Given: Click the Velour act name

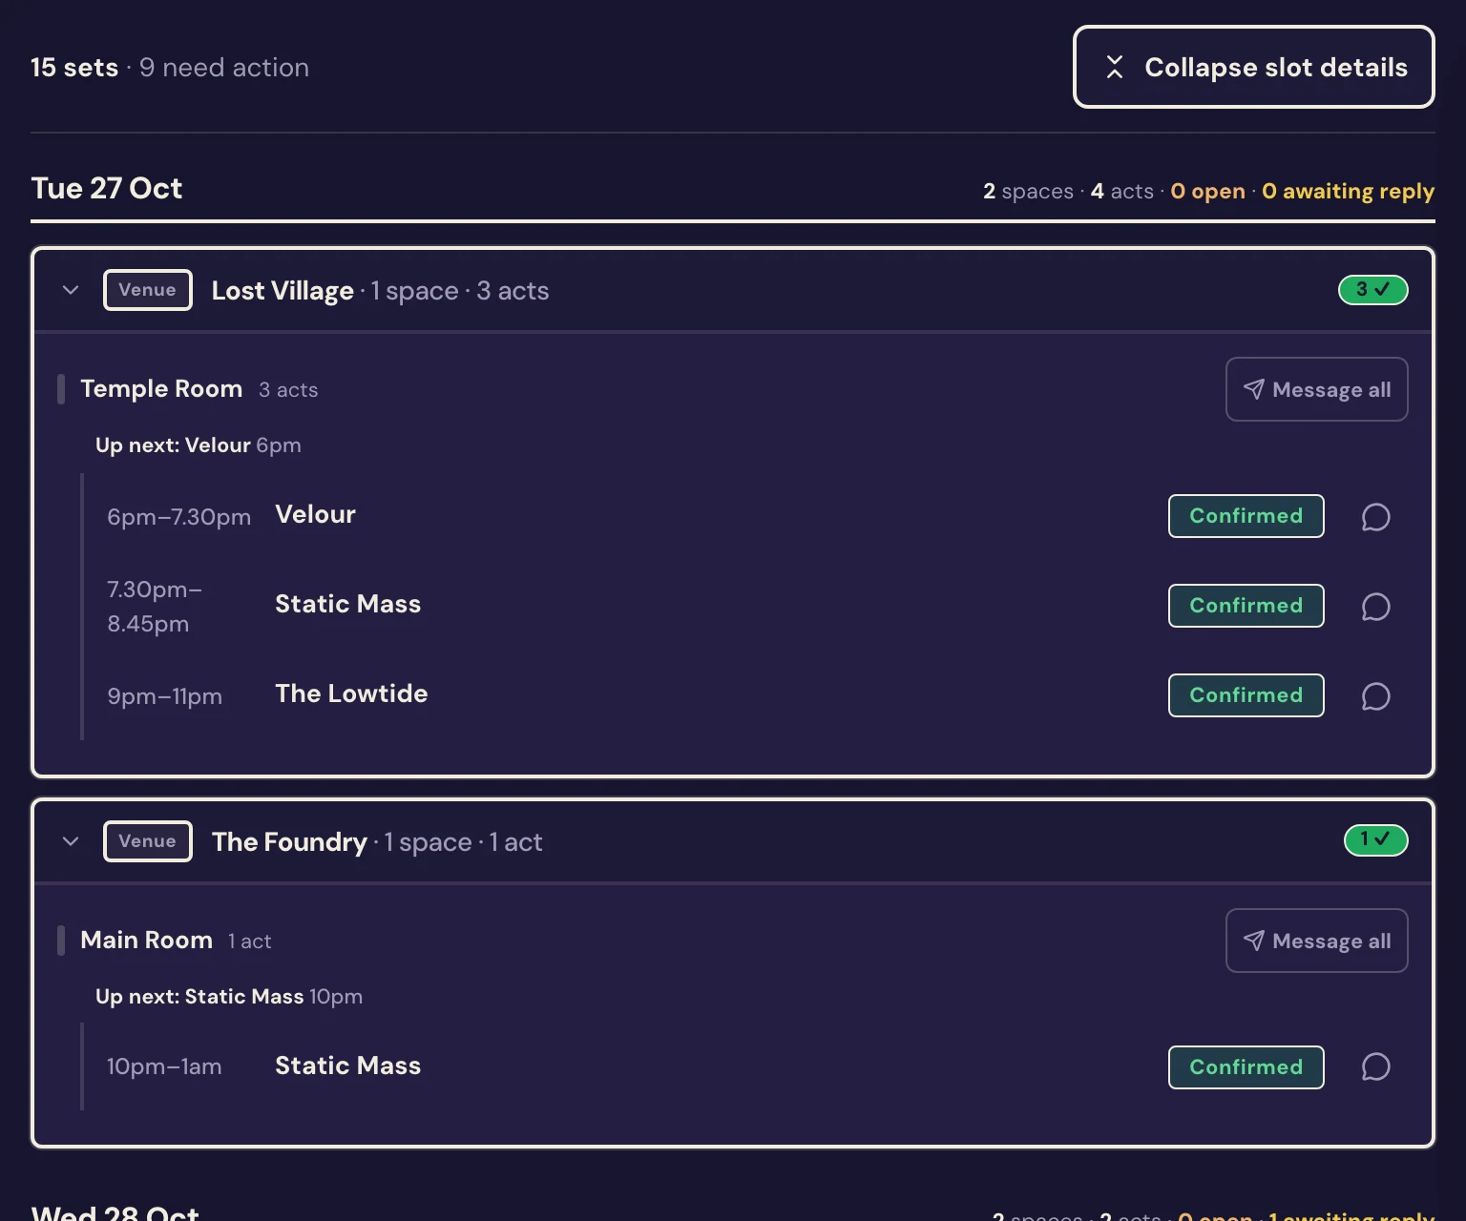Looking at the screenshot, I should 315,515.
